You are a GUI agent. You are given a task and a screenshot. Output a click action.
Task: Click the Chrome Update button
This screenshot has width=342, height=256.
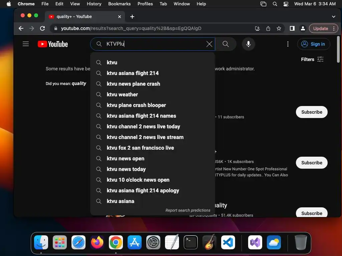[x=323, y=28]
